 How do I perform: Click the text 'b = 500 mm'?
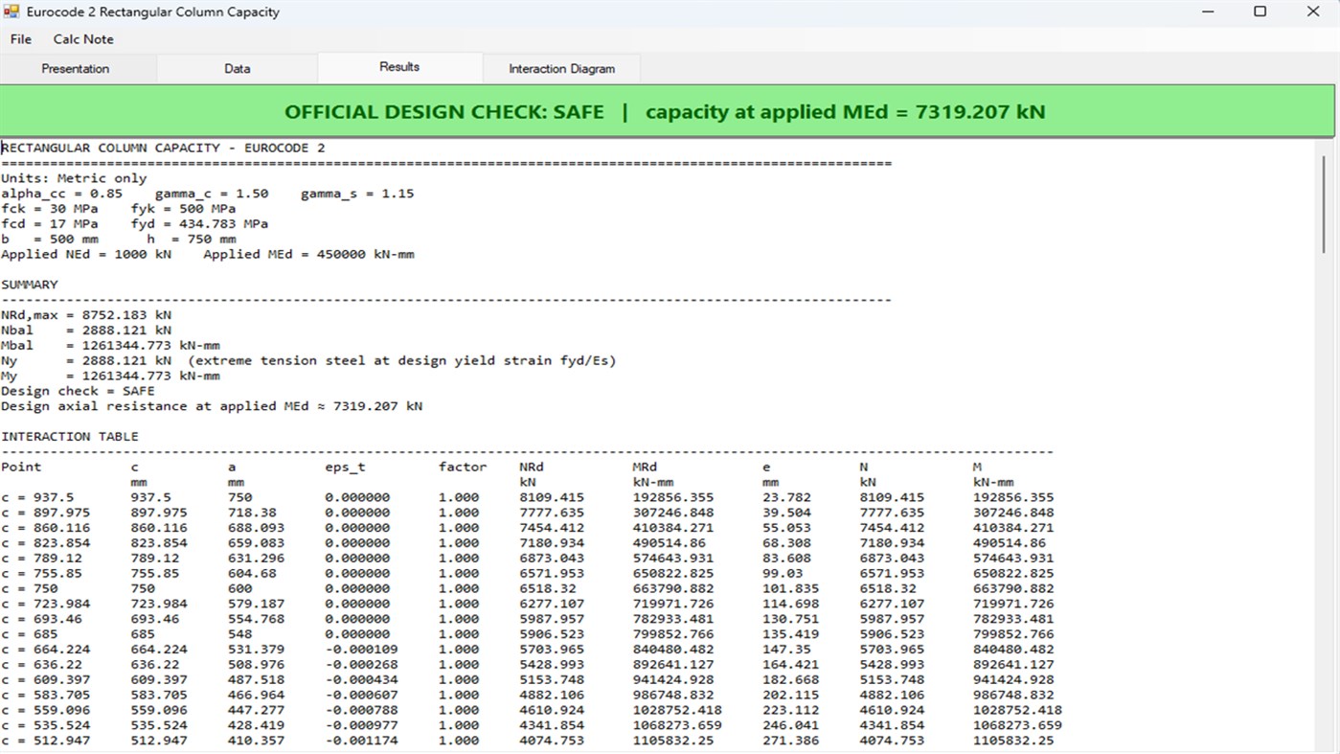(x=50, y=240)
